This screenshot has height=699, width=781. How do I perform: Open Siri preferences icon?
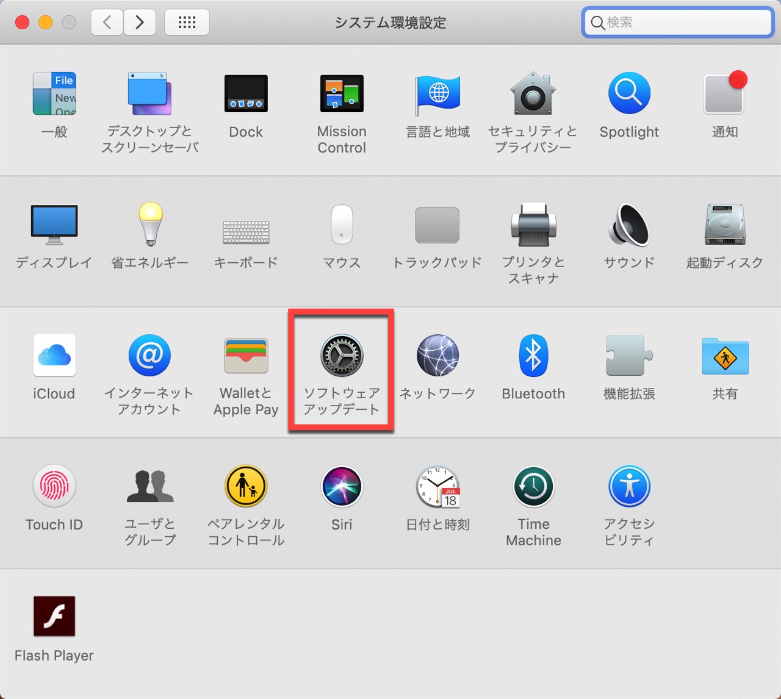[342, 486]
